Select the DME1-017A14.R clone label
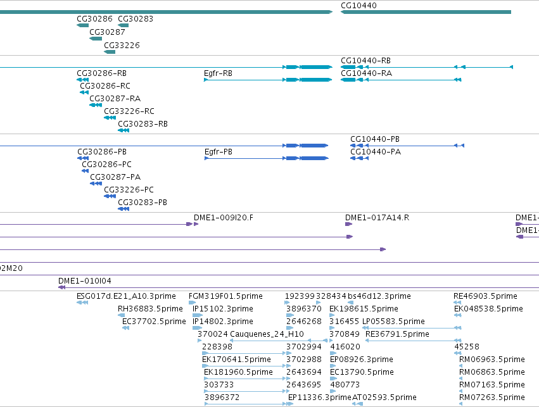This screenshot has width=539, height=407. tap(377, 218)
